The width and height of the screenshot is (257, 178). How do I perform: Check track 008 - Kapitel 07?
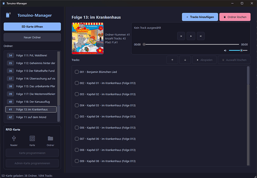coord(77,150)
